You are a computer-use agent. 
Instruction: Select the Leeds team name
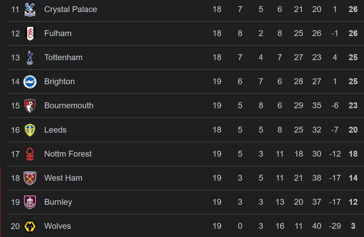pyautogui.click(x=55, y=130)
